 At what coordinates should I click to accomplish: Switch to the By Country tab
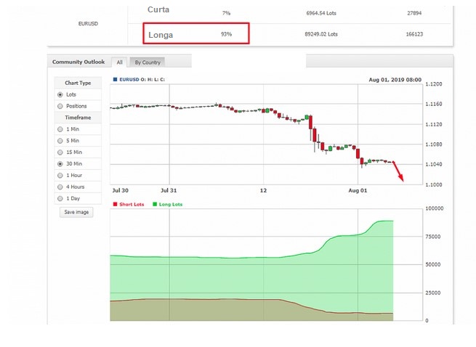[148, 62]
